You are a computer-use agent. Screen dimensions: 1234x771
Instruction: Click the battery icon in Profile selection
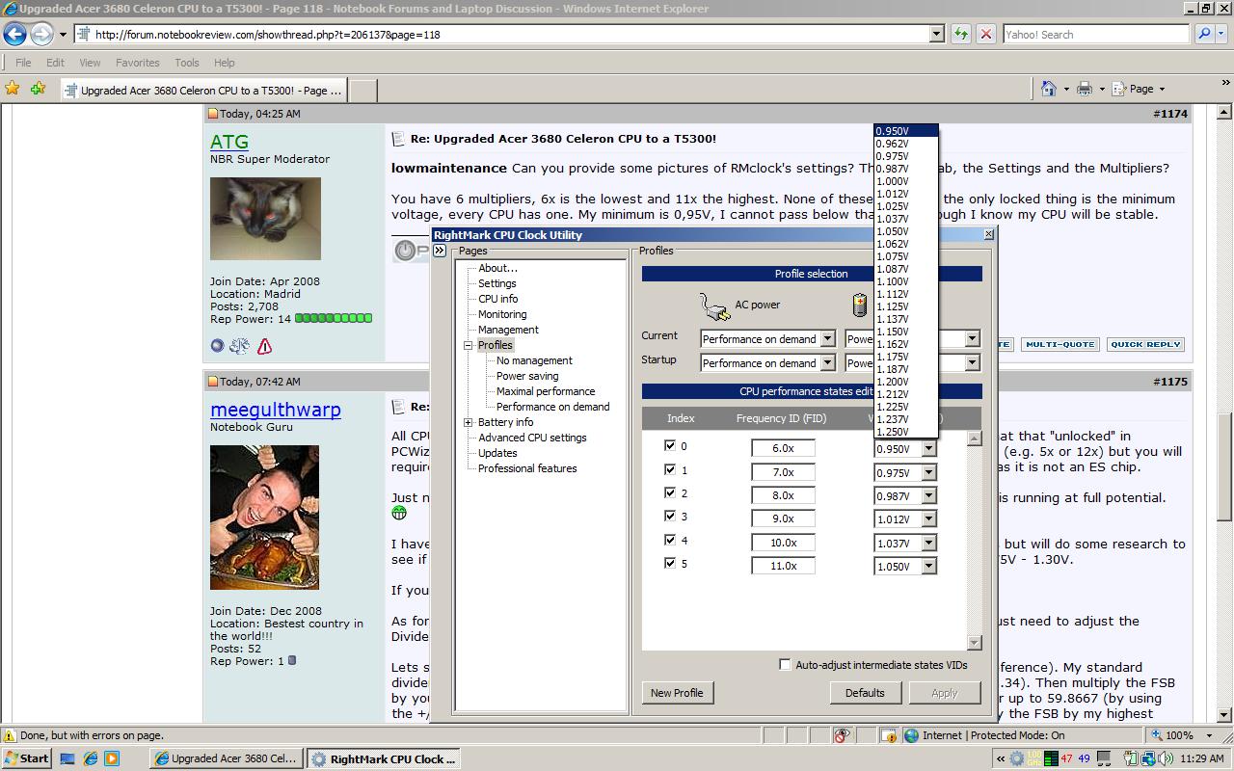tap(859, 306)
